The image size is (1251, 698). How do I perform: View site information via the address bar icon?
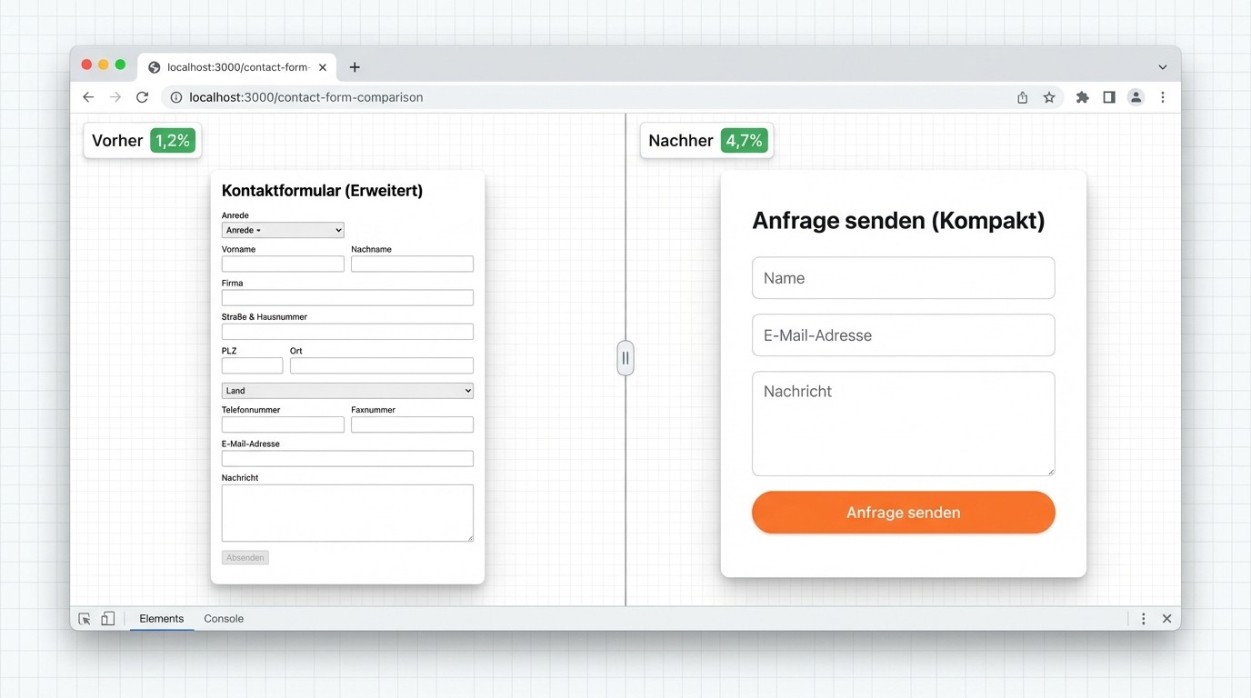(x=175, y=96)
